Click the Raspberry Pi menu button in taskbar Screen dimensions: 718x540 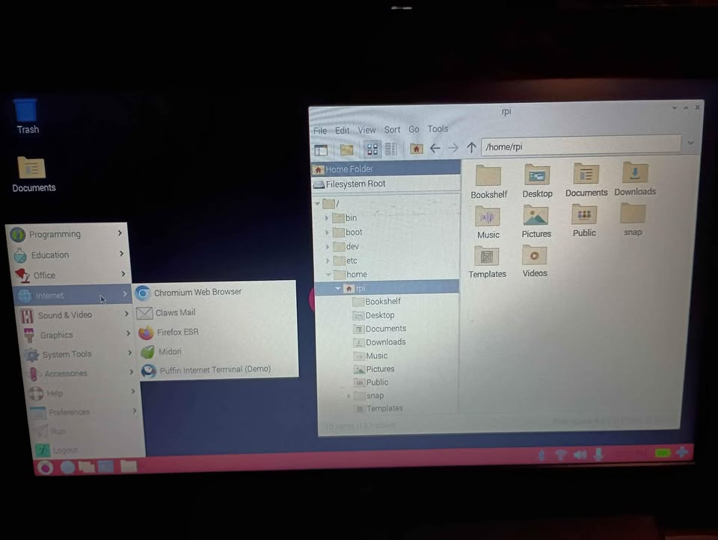point(46,468)
